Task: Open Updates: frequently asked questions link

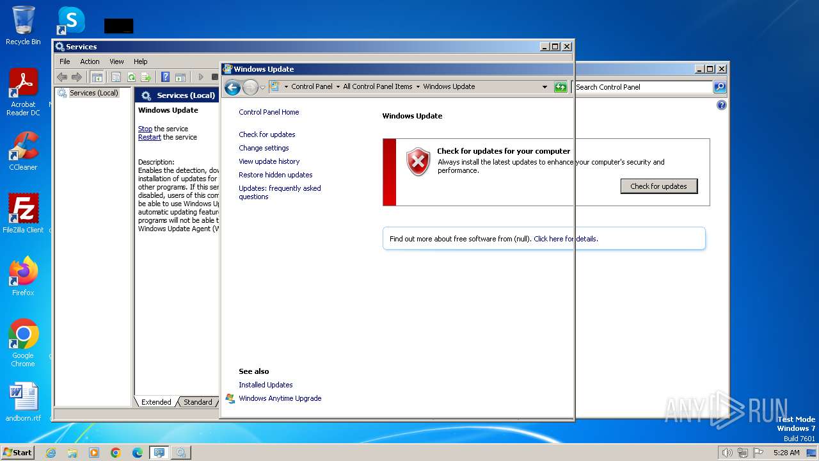Action: tap(280, 192)
